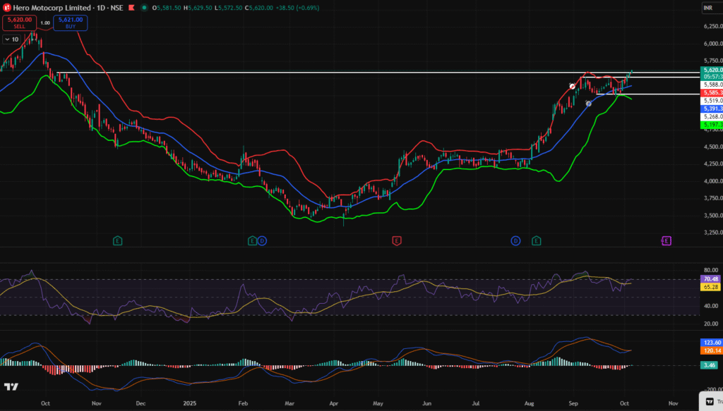
Task: Click the green market status dot icon
Action: click(145, 8)
